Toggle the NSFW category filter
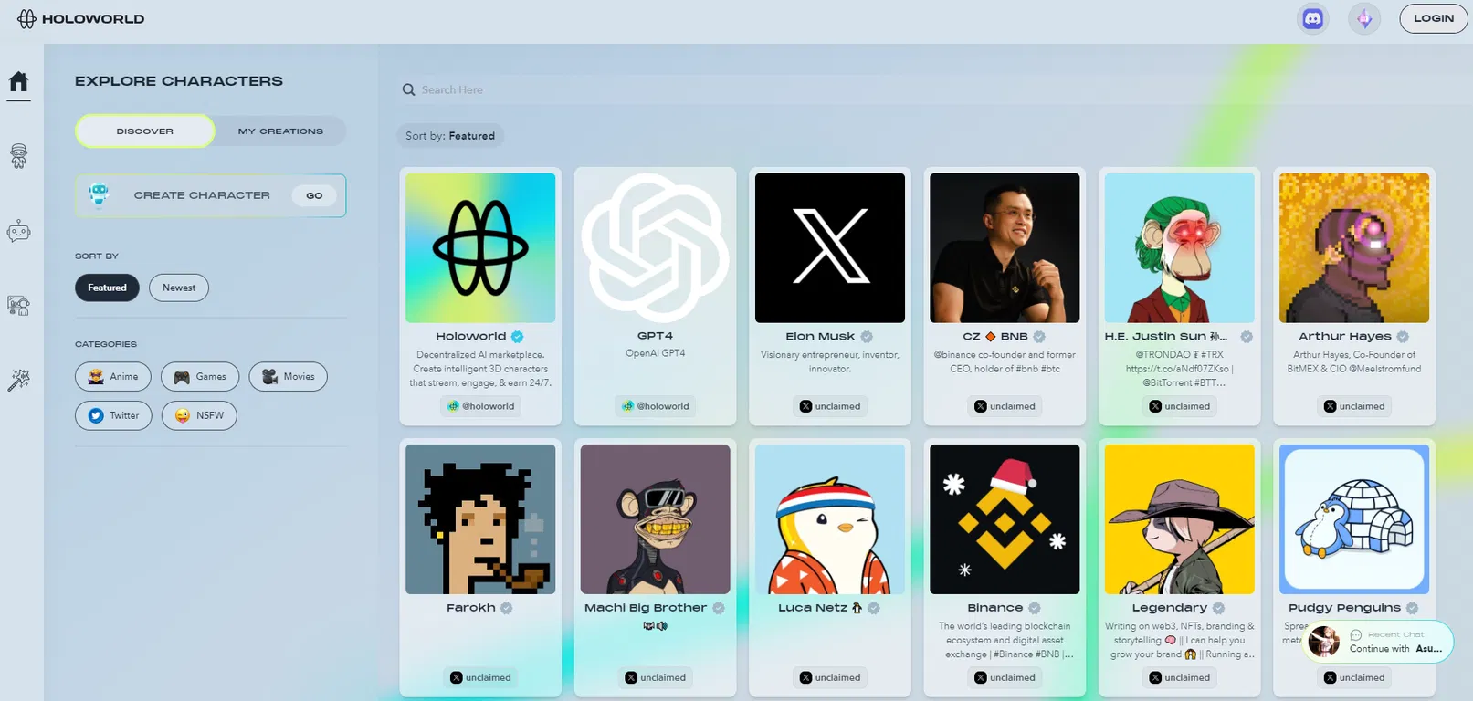The width and height of the screenshot is (1473, 701). click(x=199, y=415)
